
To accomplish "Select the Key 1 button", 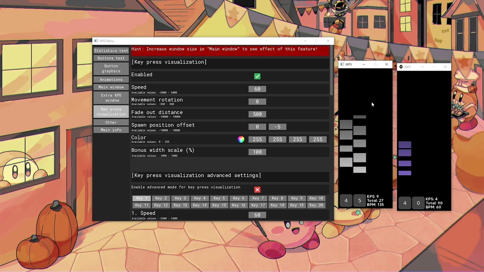I will 141,198.
